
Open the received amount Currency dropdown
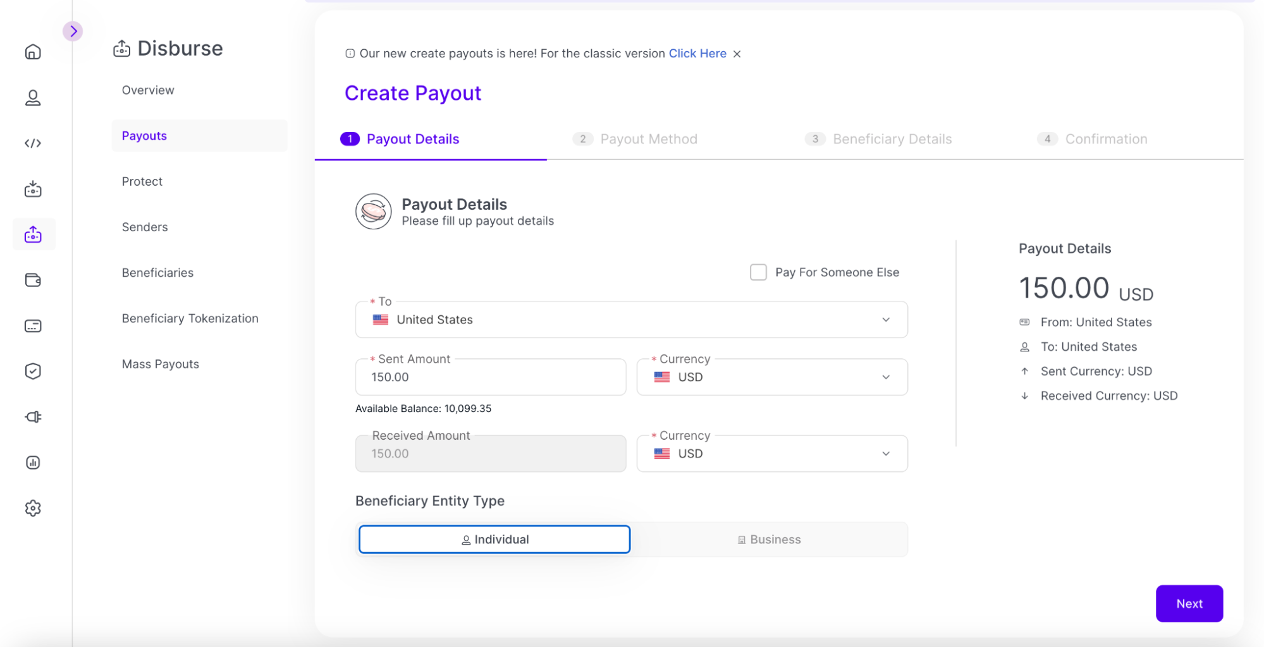[771, 454]
